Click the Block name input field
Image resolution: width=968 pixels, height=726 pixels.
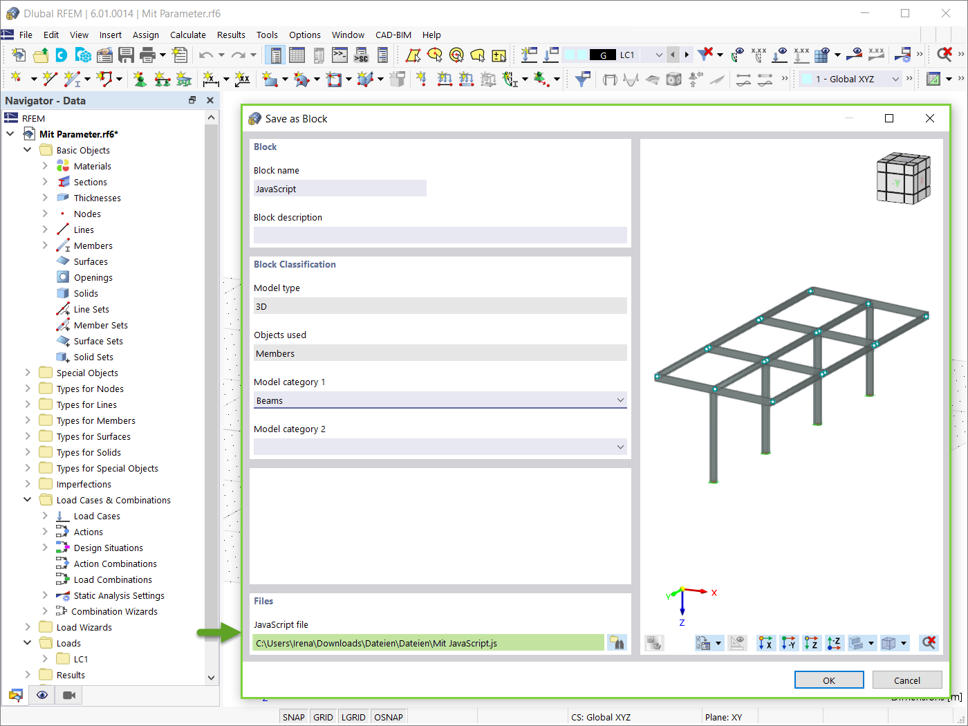click(340, 189)
